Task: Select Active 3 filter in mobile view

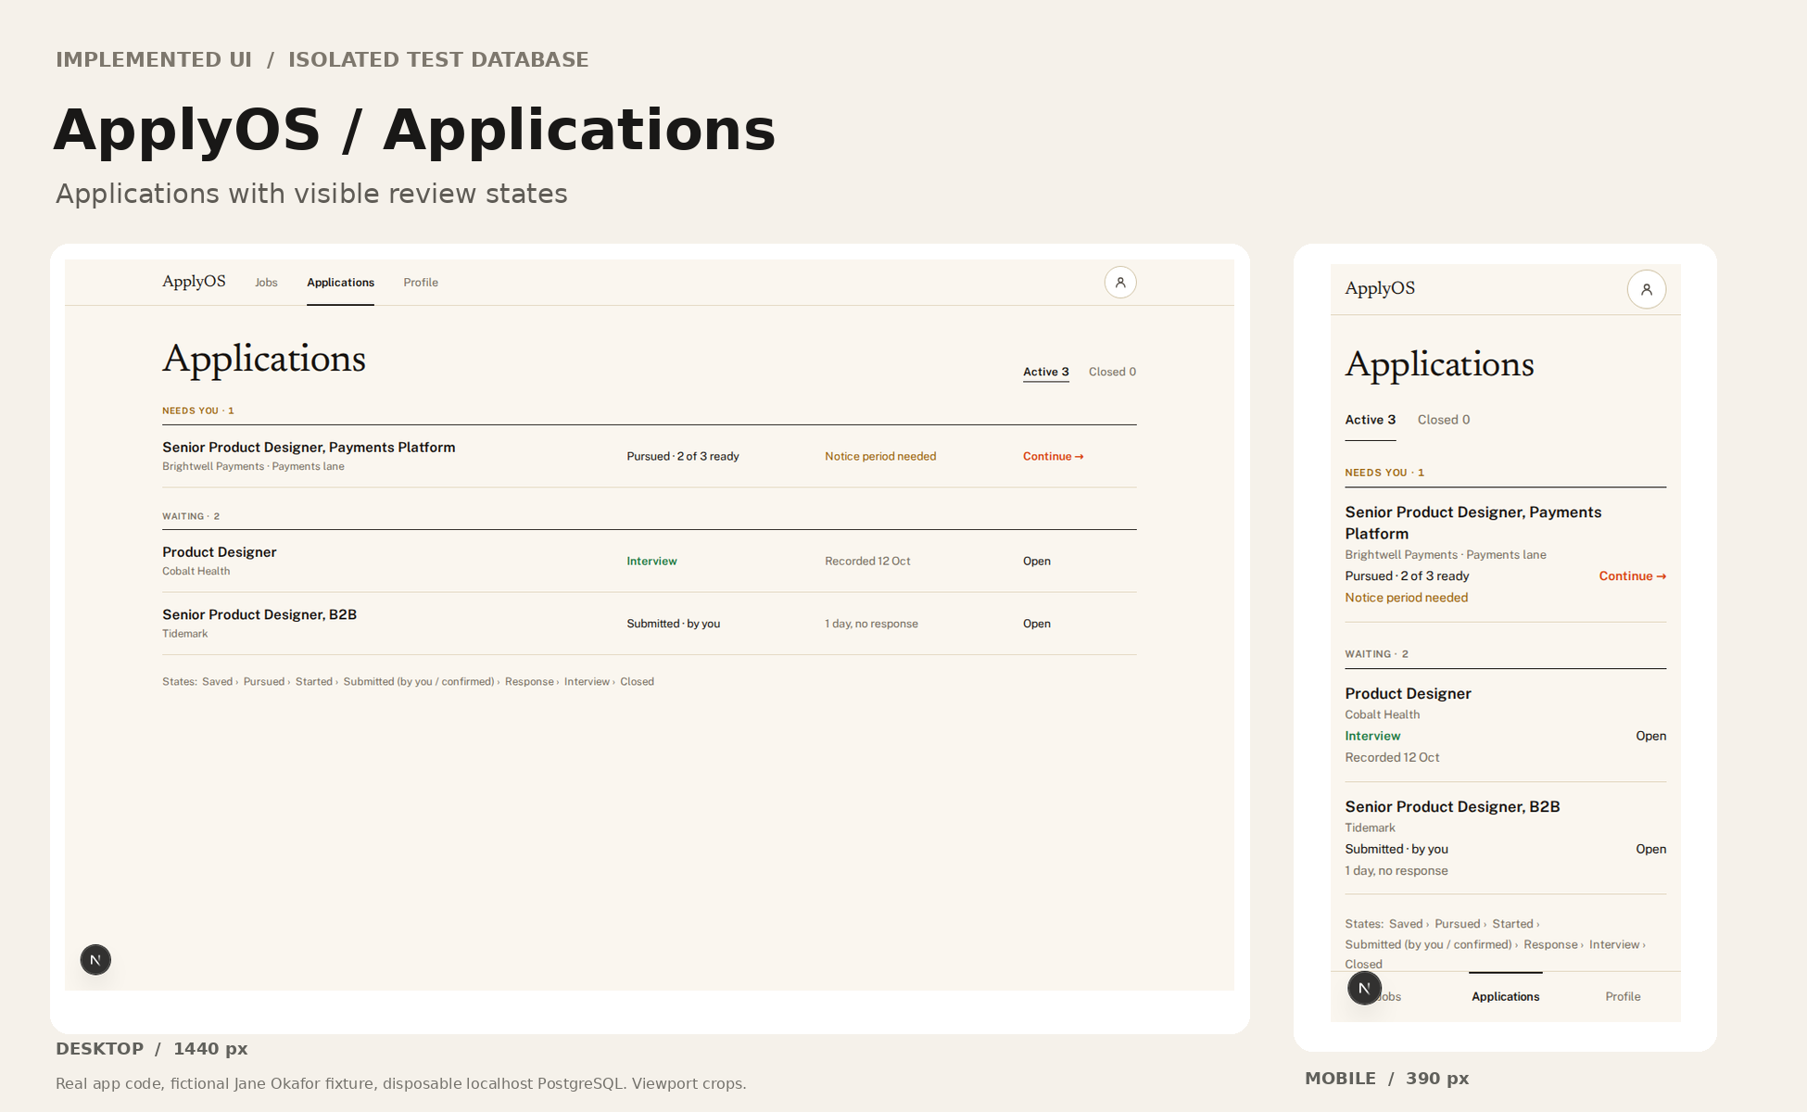Action: coord(1371,420)
